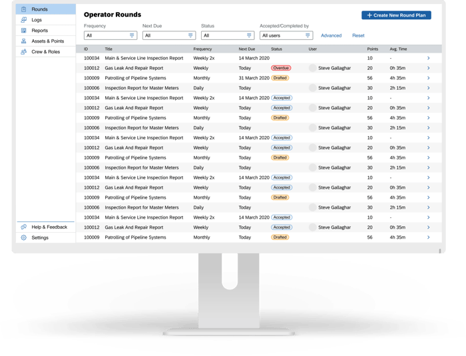Click the Points column header
This screenshot has height=356, width=466.
tap(372, 49)
